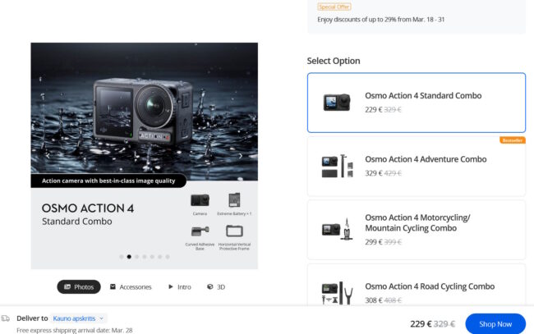
Task: Go to the next product image
Action: 241,154
